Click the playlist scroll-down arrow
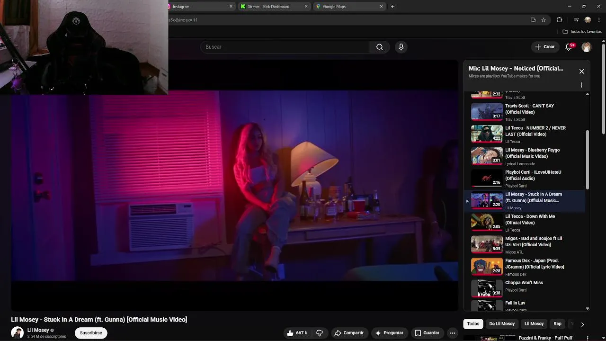The image size is (606, 341). [x=588, y=308]
